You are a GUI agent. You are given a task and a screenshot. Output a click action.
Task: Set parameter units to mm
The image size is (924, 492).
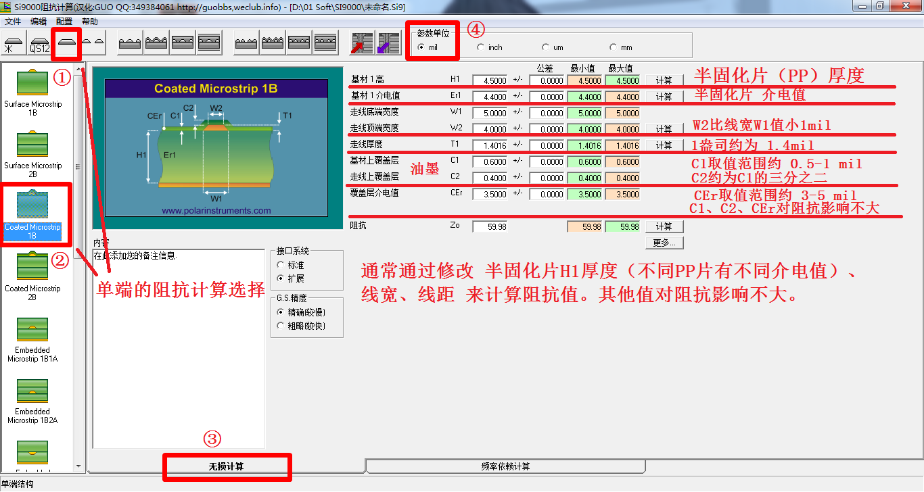(621, 47)
